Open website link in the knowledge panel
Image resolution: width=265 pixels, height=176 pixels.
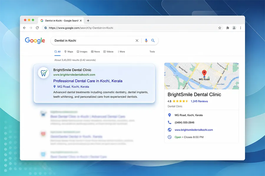194,130
